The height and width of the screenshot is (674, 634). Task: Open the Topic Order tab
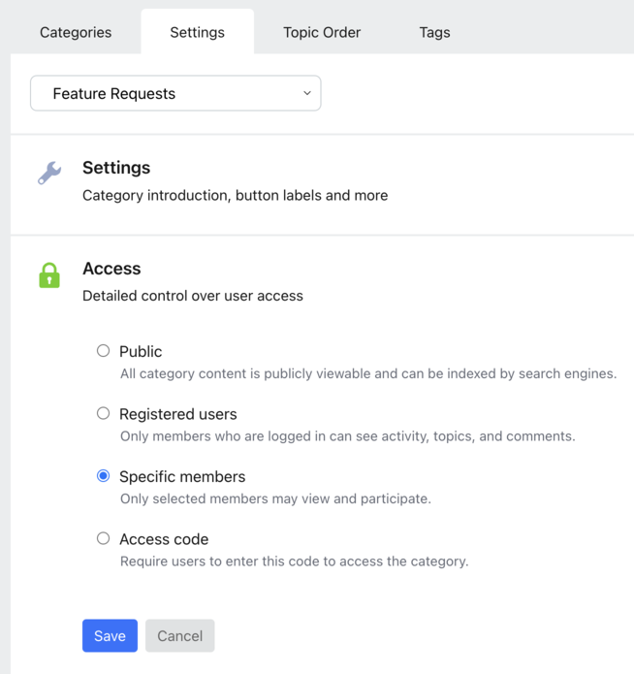tap(322, 32)
